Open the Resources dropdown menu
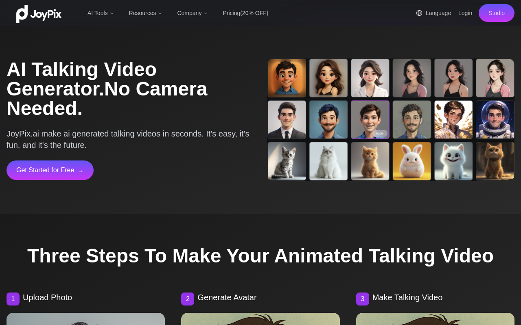The height and width of the screenshot is (325, 521). pos(145,13)
